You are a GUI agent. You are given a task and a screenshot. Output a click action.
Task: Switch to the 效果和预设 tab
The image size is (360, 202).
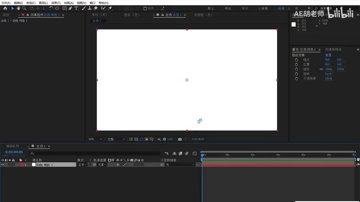pos(333,50)
